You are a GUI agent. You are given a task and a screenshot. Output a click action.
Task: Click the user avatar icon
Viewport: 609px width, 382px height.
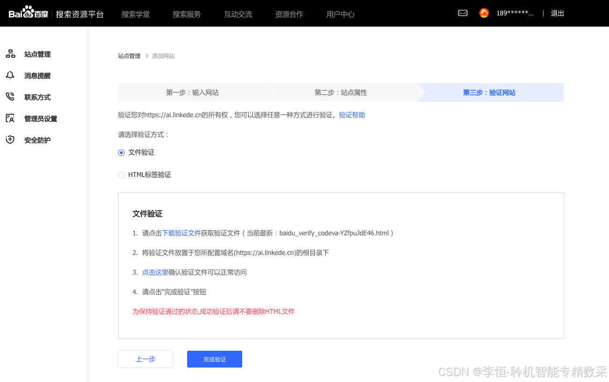point(484,13)
